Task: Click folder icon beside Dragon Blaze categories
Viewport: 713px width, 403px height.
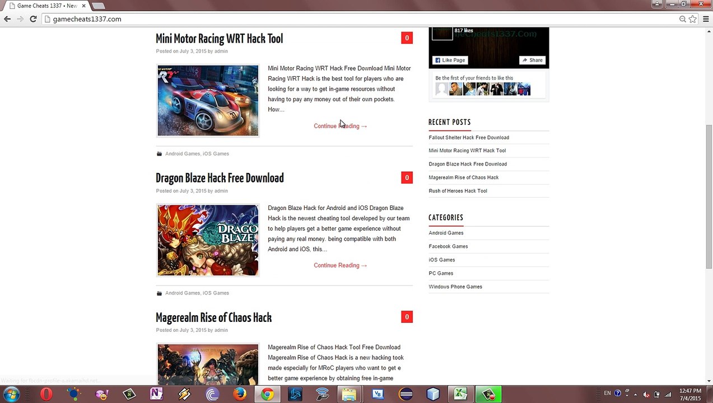Action: pos(159,293)
